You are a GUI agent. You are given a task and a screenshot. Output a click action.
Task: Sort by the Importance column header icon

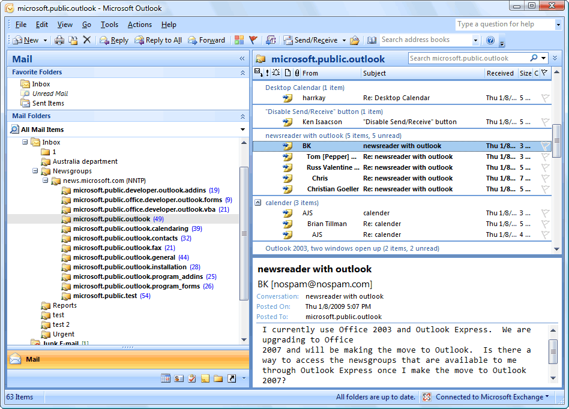[x=268, y=73]
